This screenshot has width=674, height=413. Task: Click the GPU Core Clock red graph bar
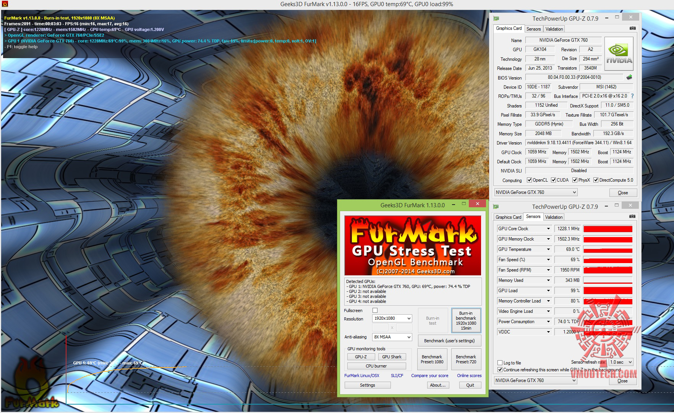[x=608, y=229]
